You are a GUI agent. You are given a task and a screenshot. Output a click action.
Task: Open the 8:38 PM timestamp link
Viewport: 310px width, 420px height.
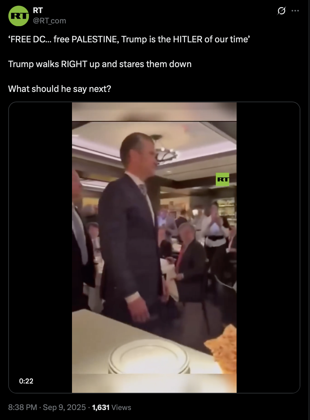tap(22, 407)
